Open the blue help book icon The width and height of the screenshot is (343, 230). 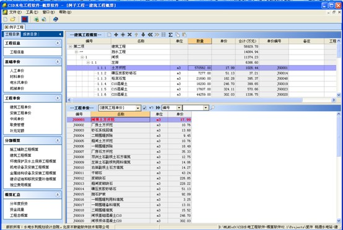click(x=56, y=19)
